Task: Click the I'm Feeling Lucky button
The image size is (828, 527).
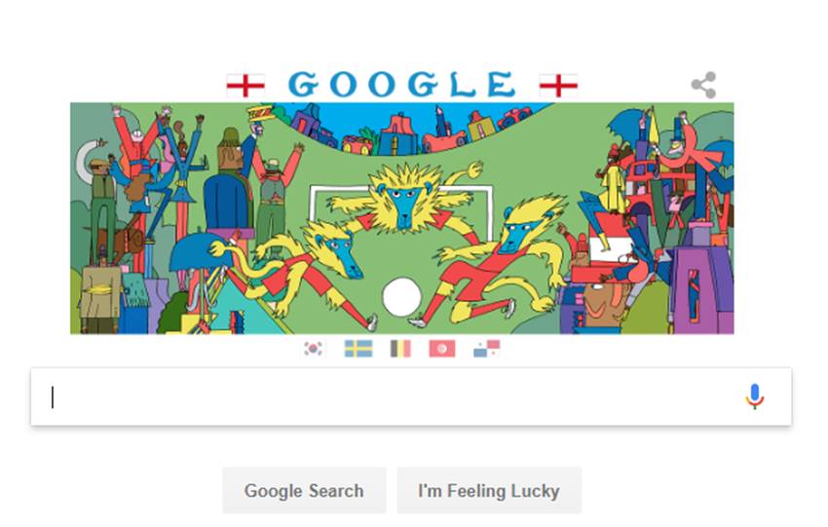Action: [489, 491]
